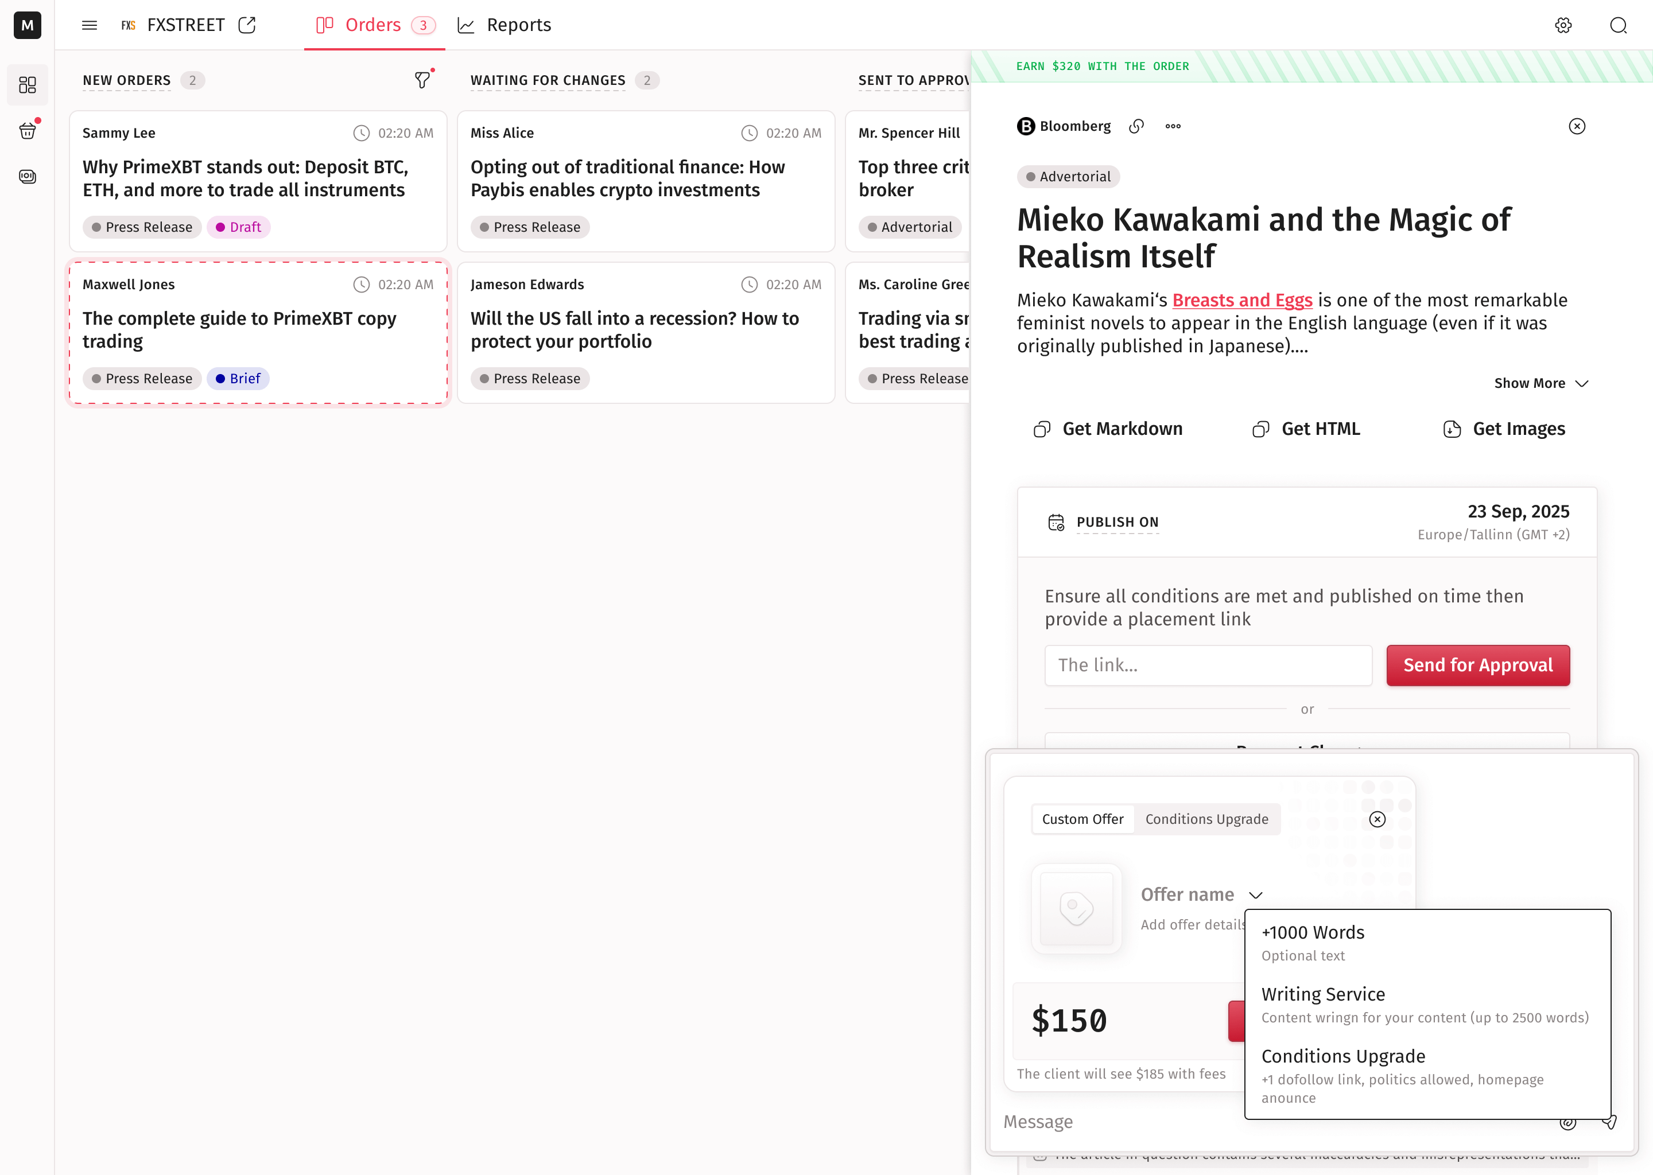
Task: Click the PUBLISH ON label
Action: coord(1117,523)
